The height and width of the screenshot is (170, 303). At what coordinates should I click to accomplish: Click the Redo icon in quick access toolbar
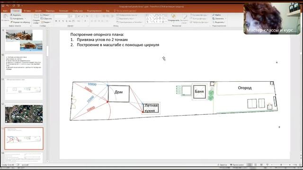(14, 6)
